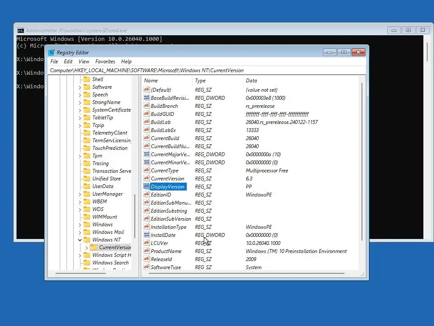Viewport: 434px width, 326px height.
Task: Expand the Windows Mail tree node
Action: [80, 232]
